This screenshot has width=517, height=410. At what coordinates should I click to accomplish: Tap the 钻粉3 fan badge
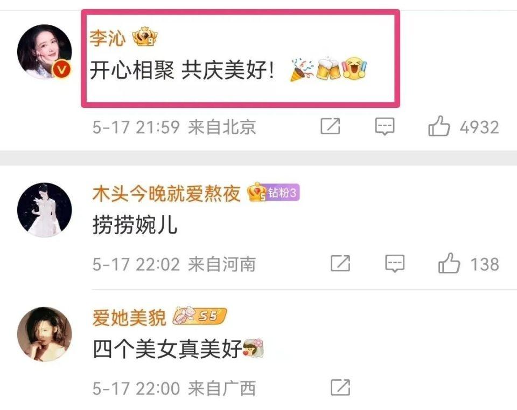(283, 192)
